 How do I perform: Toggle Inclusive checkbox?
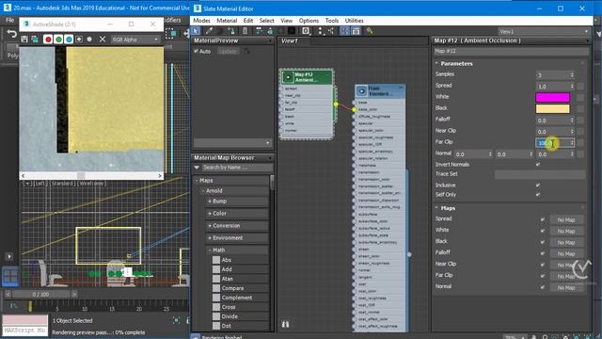(538, 185)
